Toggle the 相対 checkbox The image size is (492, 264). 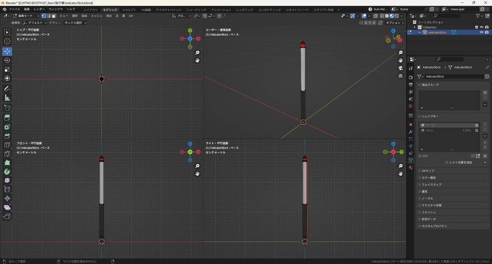(x=420, y=156)
